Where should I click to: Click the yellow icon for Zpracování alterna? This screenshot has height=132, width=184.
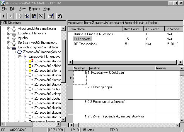(31, 71)
